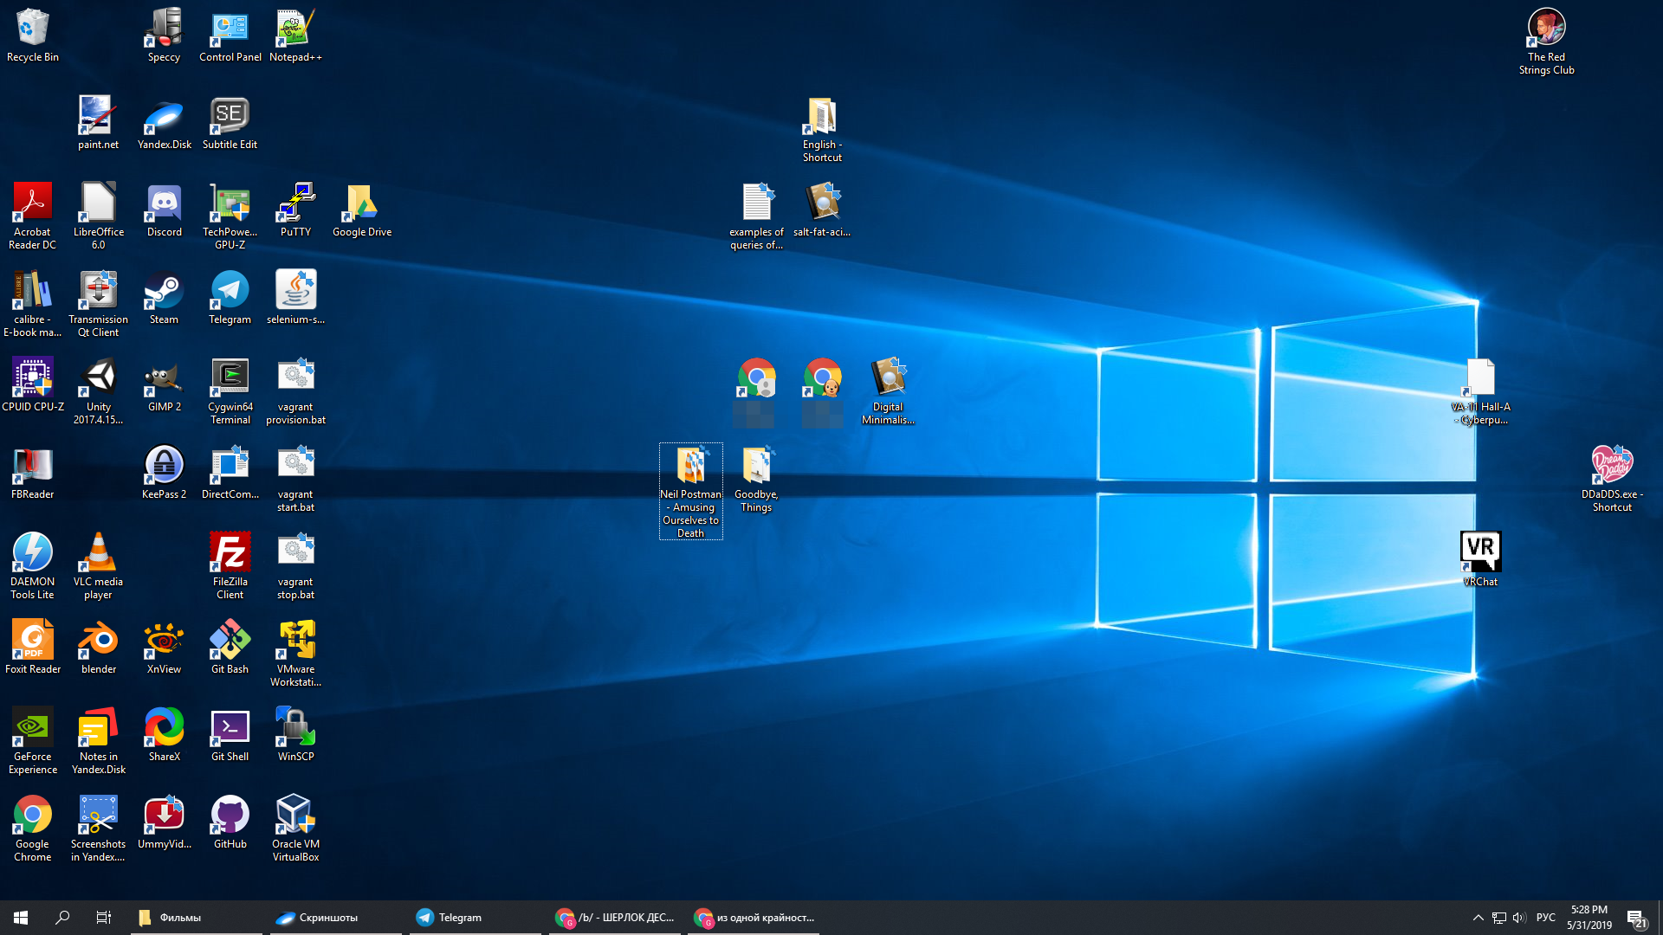
Task: Select the LibreOffice 6.0 icon
Action: click(99, 216)
